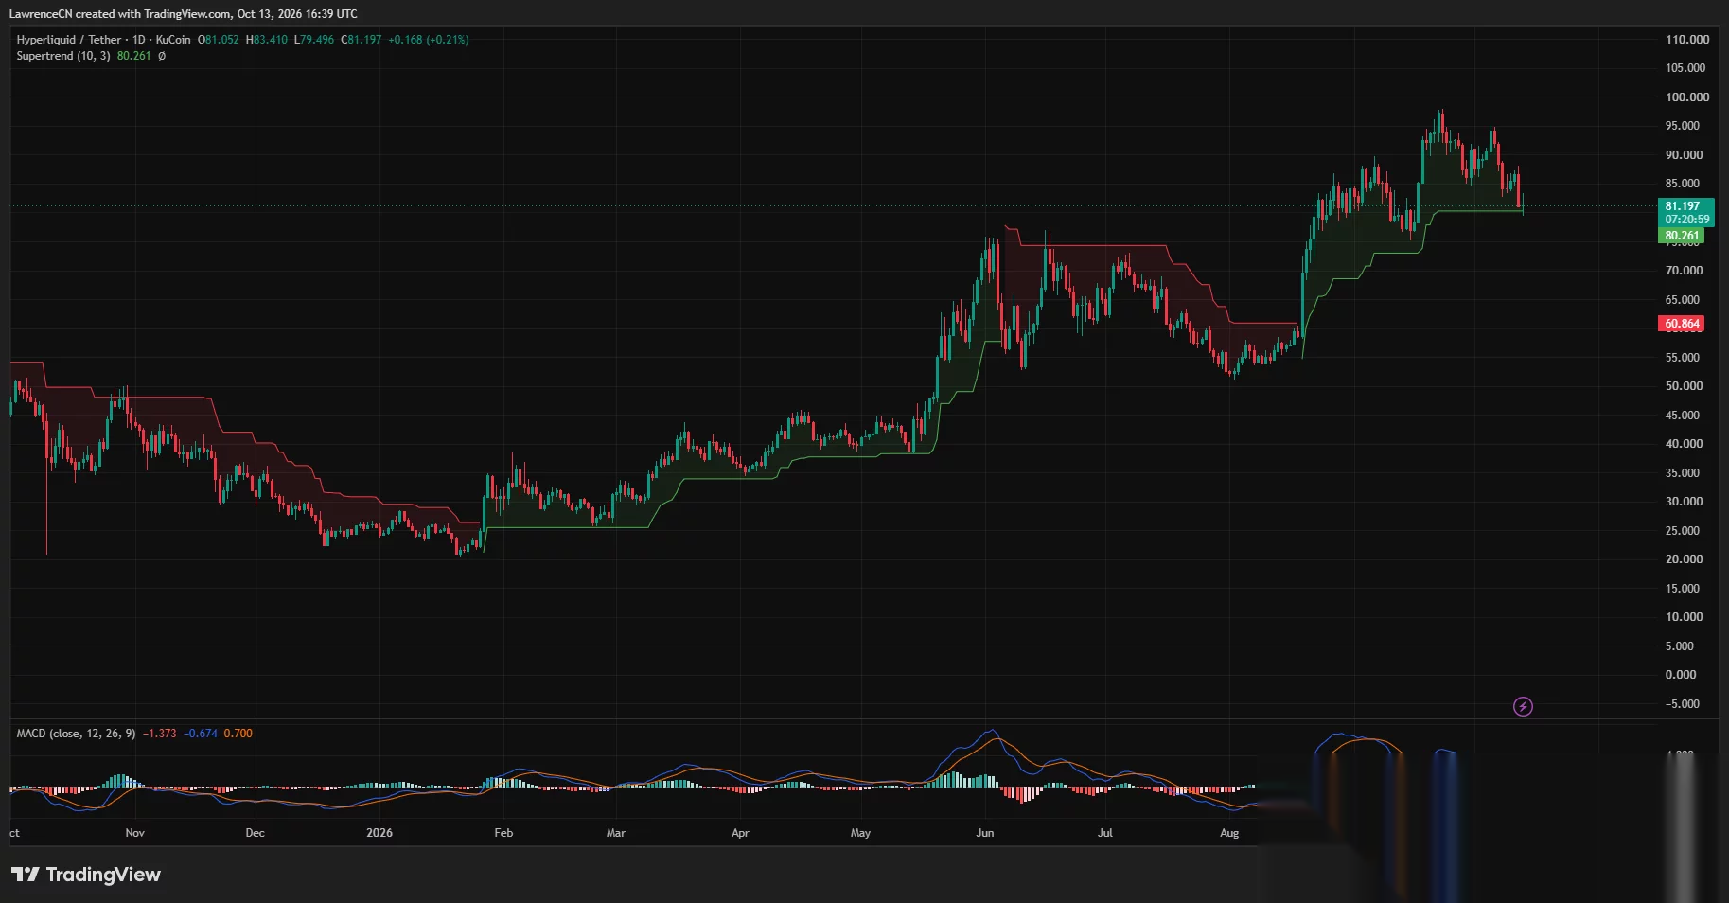Click the Jun label on time axis

point(985,833)
